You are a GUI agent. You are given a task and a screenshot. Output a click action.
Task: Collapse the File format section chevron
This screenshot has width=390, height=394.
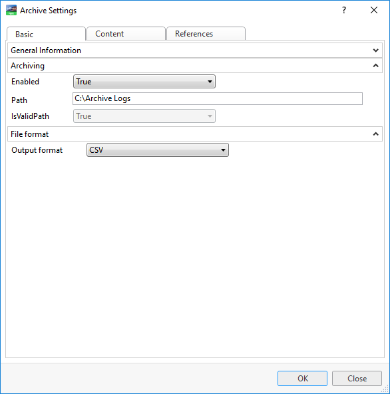(375, 134)
